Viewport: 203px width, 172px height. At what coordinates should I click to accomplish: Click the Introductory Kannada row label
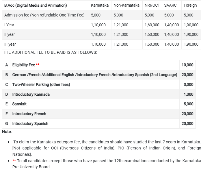(x=31, y=94)
